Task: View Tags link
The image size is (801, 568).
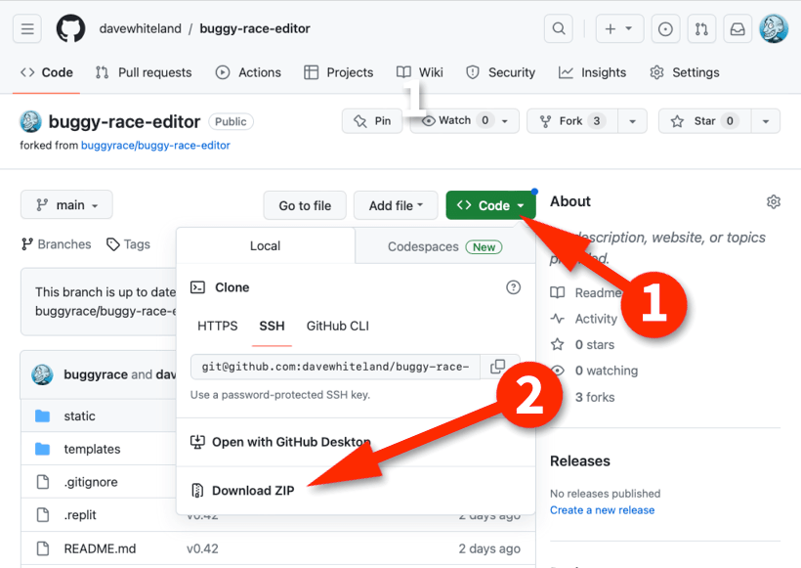Action: coord(128,244)
